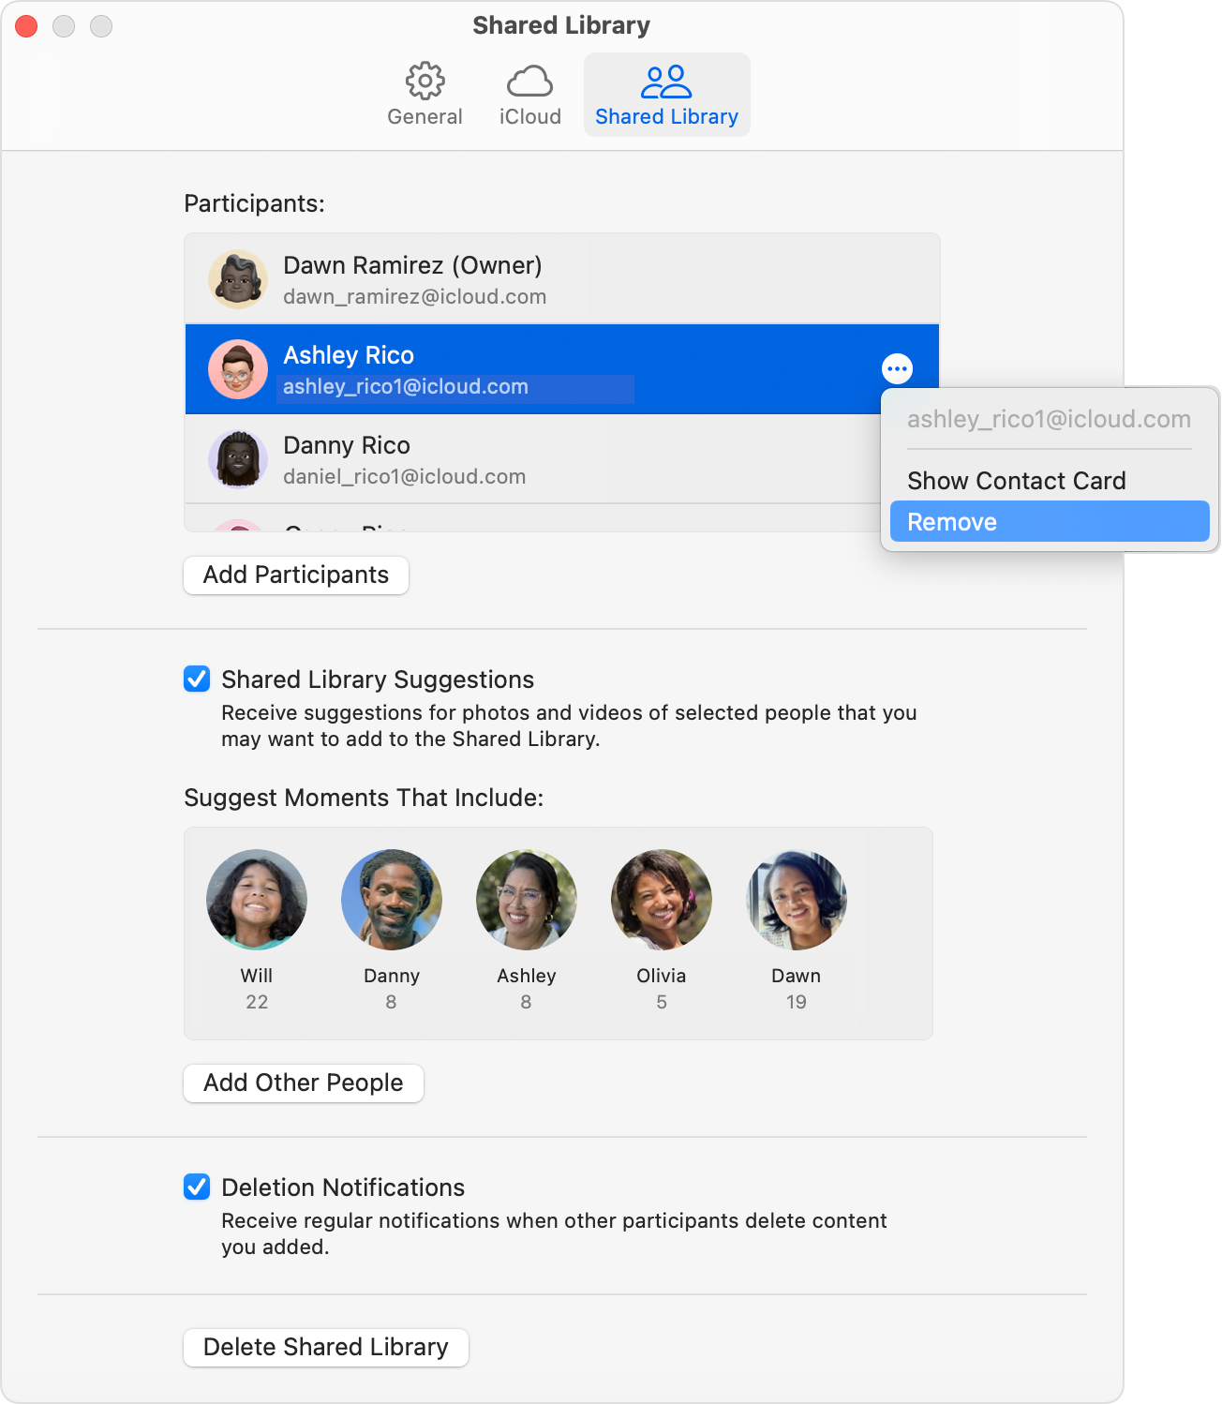Open the Shared Library tab icon
The height and width of the screenshot is (1404, 1222).
click(x=666, y=82)
